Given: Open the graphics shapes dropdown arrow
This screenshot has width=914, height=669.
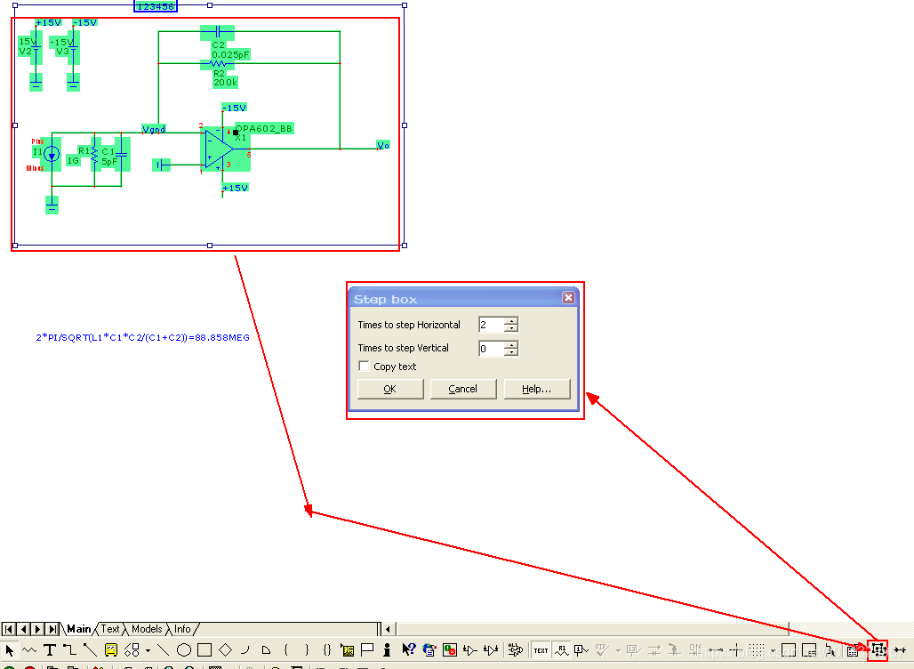Looking at the screenshot, I should click(x=148, y=649).
